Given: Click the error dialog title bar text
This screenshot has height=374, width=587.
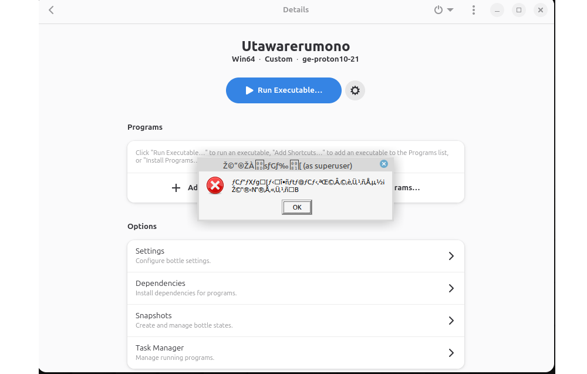Looking at the screenshot, I should [288, 166].
